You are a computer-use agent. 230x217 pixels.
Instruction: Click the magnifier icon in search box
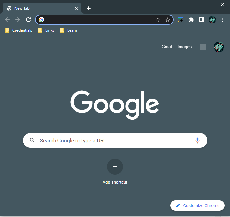(x=32, y=140)
